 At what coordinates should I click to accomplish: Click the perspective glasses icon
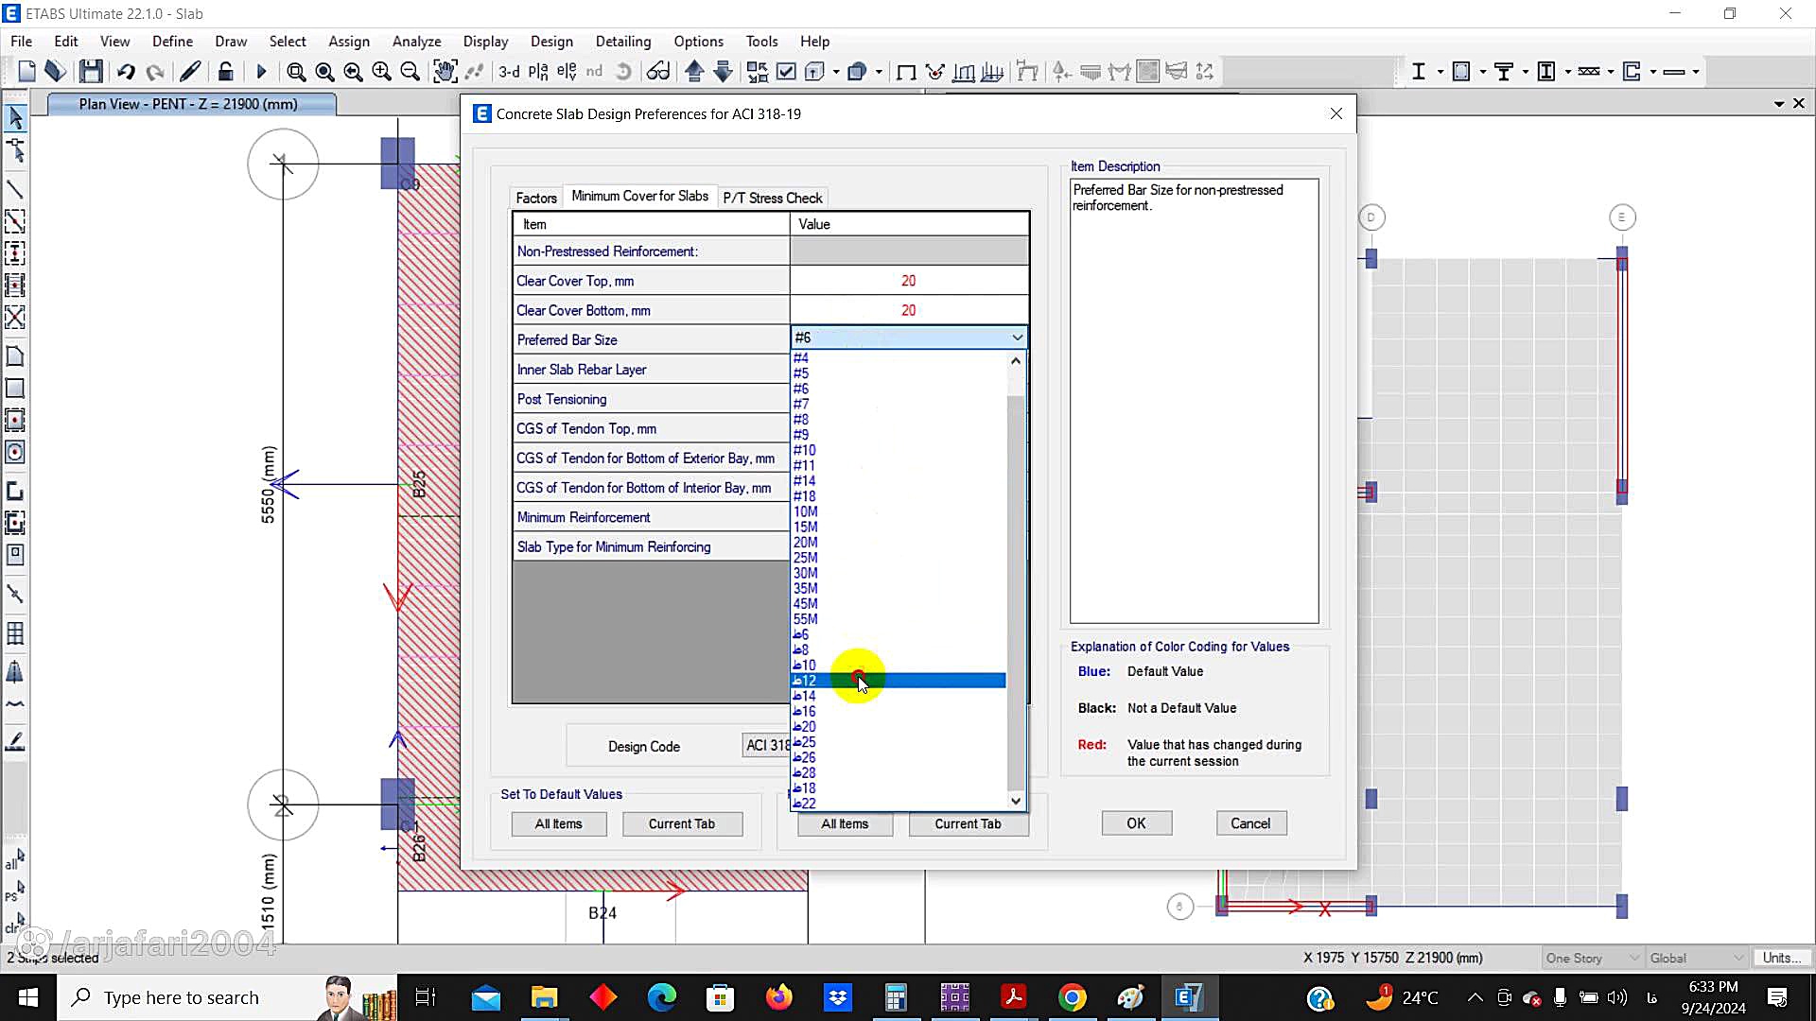click(658, 72)
